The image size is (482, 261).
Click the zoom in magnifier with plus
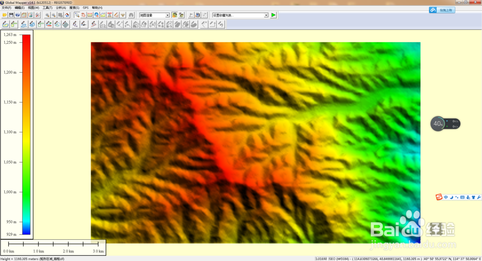(47, 15)
